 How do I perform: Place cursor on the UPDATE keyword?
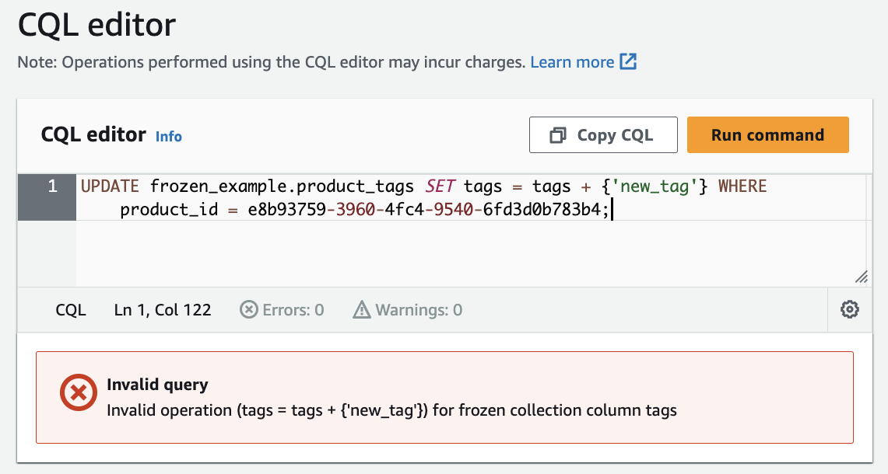tap(110, 186)
